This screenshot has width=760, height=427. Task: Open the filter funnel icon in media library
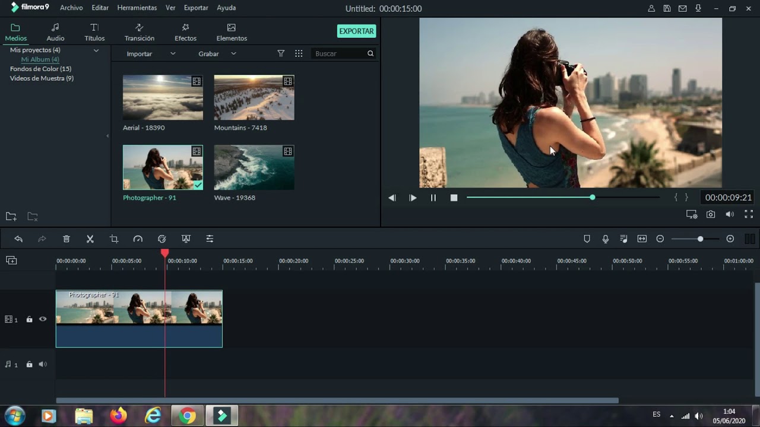pyautogui.click(x=281, y=53)
